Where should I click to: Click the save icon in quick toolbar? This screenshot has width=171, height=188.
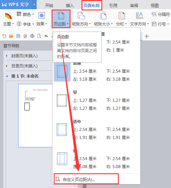(x=18, y=36)
